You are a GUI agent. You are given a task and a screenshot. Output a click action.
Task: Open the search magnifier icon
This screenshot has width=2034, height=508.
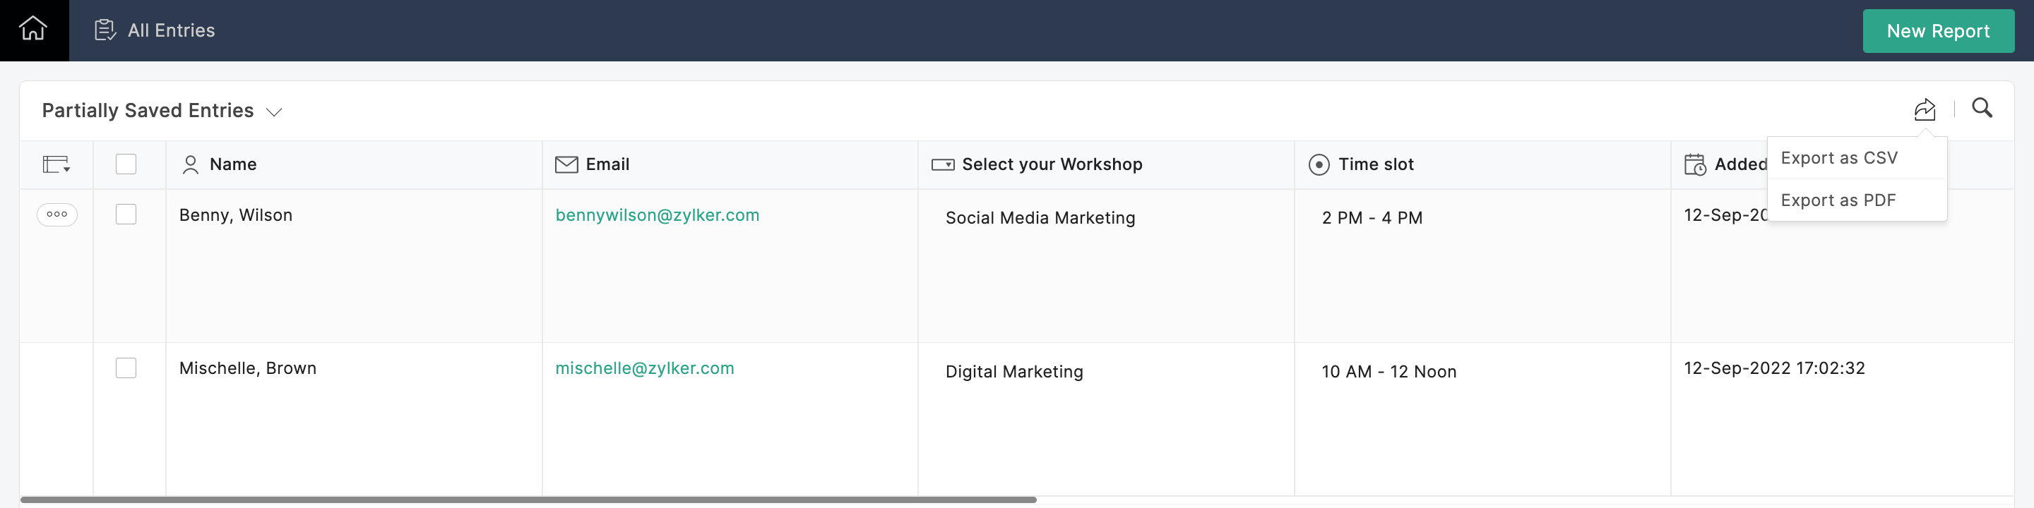click(x=1982, y=108)
